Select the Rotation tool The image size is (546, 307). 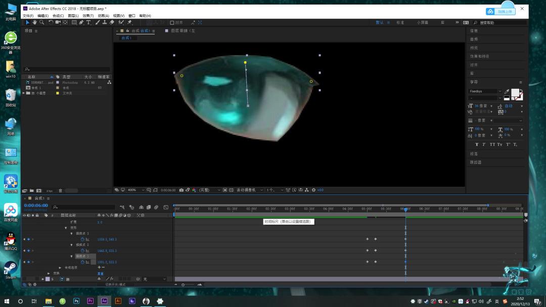coord(51,22)
